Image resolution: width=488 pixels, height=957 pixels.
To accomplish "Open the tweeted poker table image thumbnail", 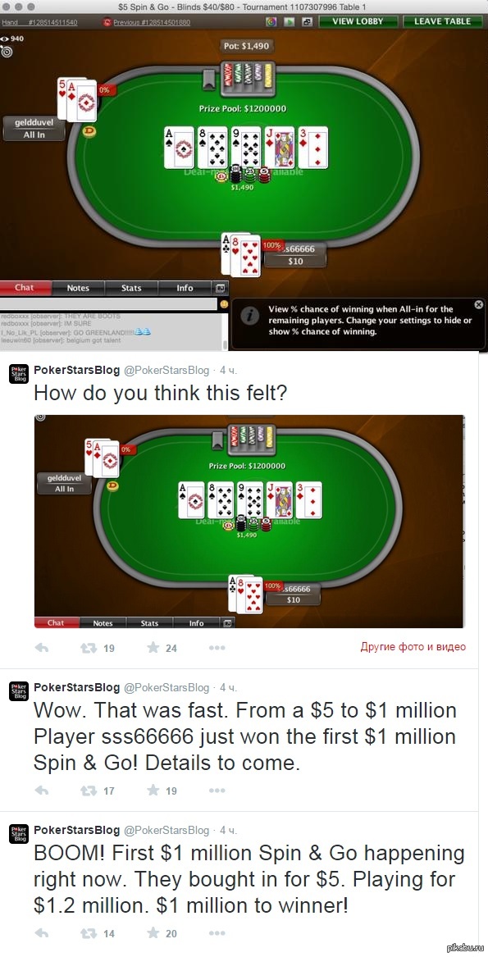I will coord(249,522).
